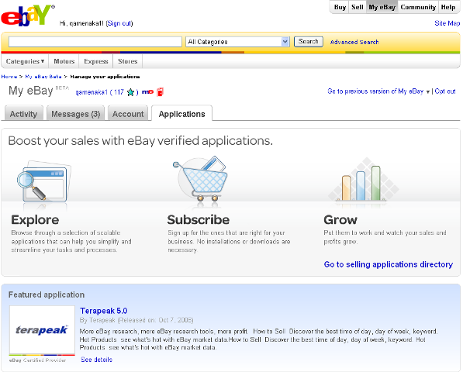Click the Explore heading

point(35,220)
